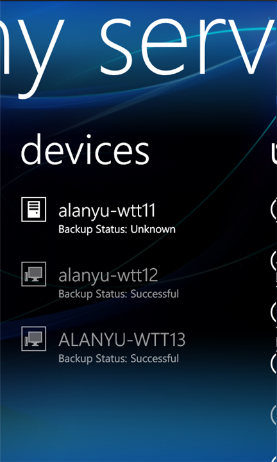Select the "devices" section header
Image resolution: width=277 pixels, height=462 pixels.
coord(85,150)
